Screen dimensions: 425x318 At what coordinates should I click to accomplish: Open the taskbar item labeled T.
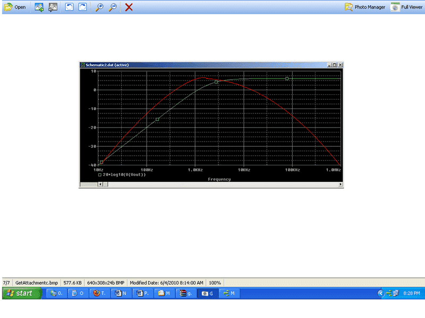point(100,293)
